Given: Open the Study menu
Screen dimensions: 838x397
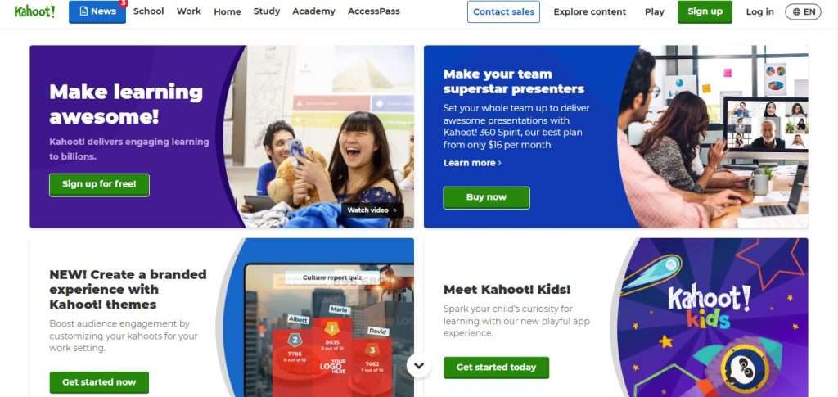Looking at the screenshot, I should [x=267, y=11].
